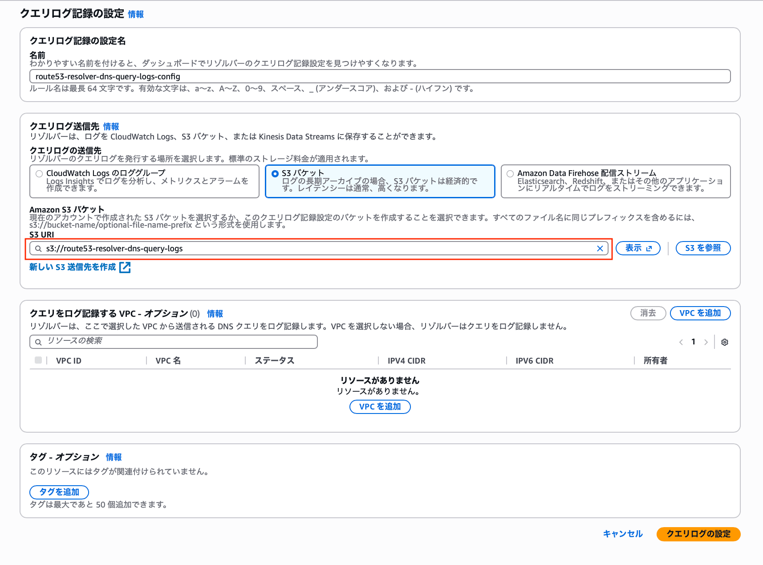Click the 表示 button next to S3 URI
The height and width of the screenshot is (565, 763).
pos(638,248)
